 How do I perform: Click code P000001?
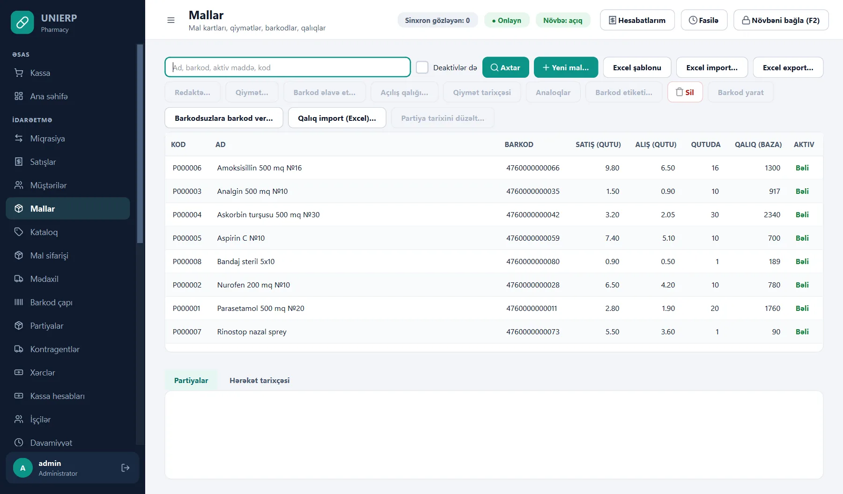click(x=186, y=308)
